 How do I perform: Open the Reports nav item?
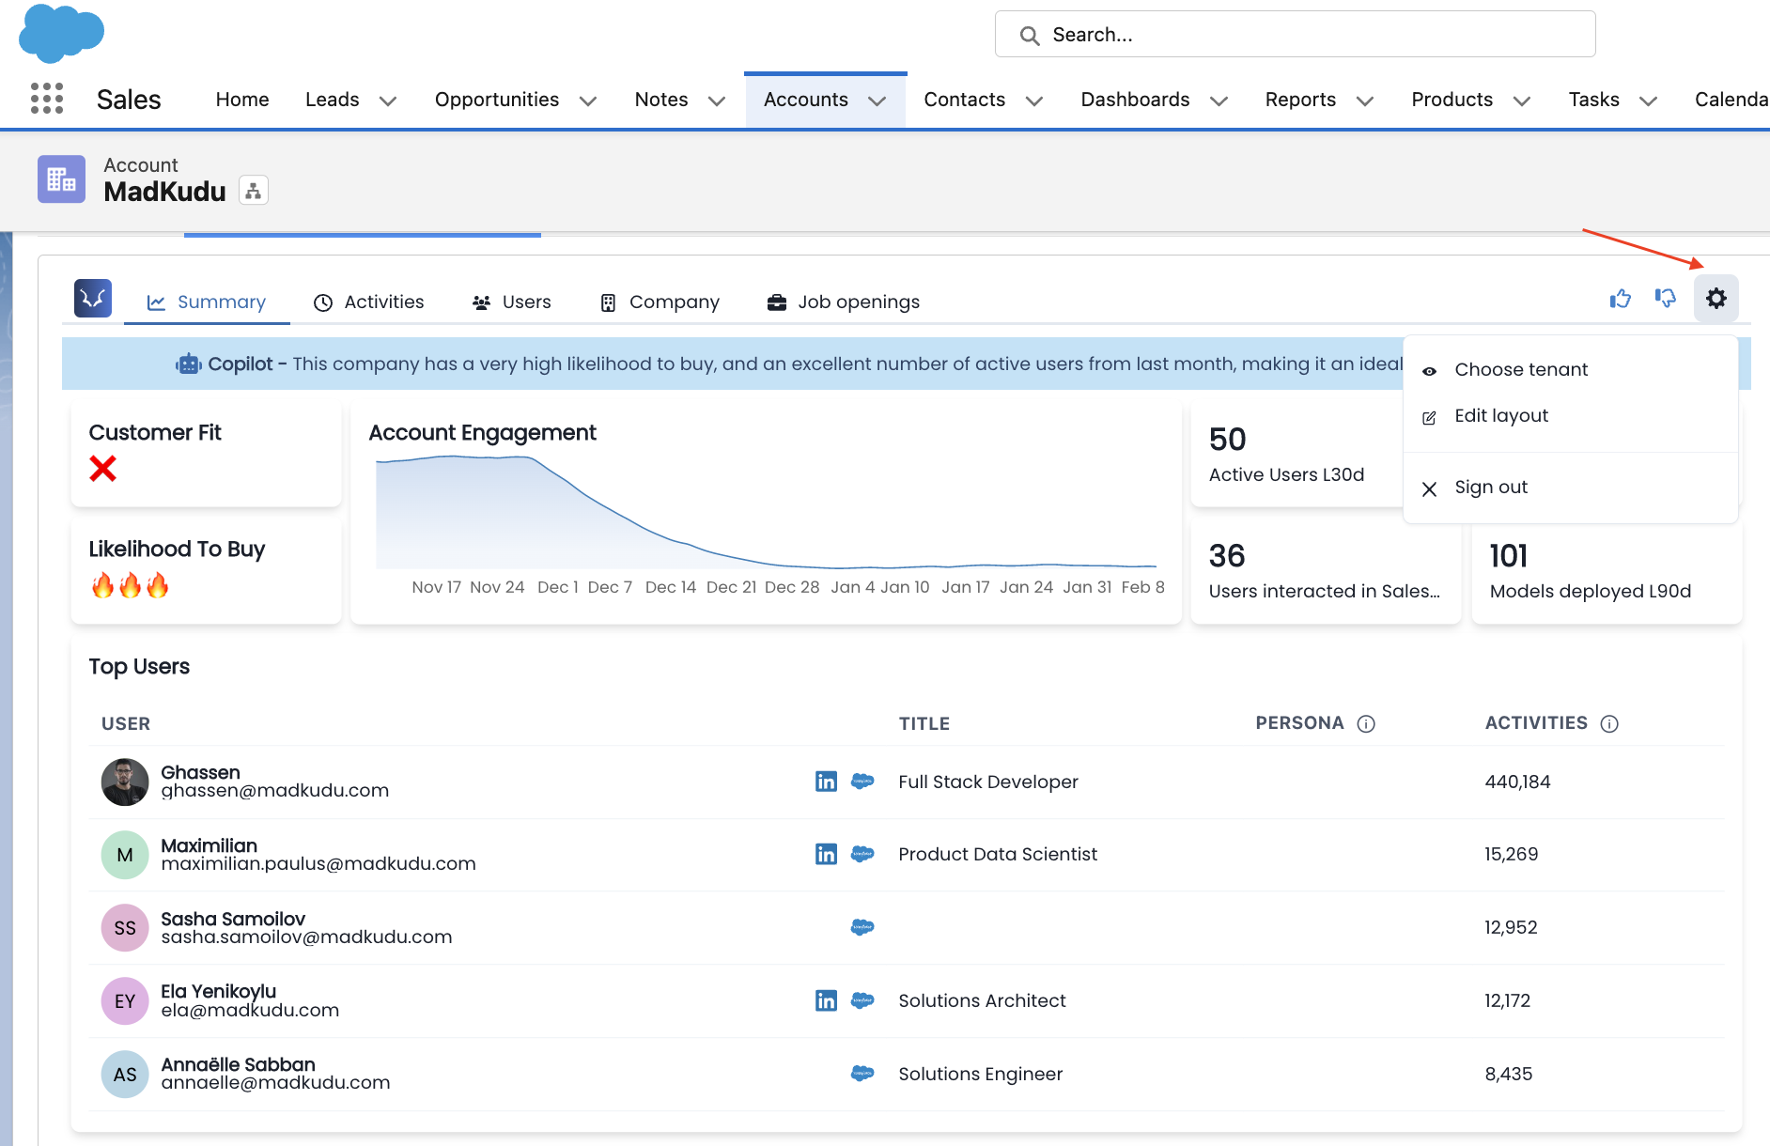tap(1300, 100)
